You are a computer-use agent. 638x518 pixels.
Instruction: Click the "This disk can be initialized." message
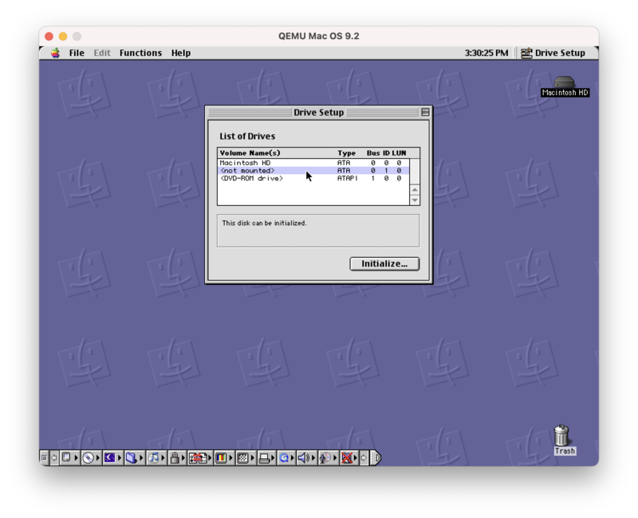pos(265,223)
